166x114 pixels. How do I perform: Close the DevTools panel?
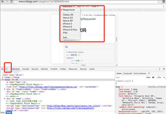[164, 69]
